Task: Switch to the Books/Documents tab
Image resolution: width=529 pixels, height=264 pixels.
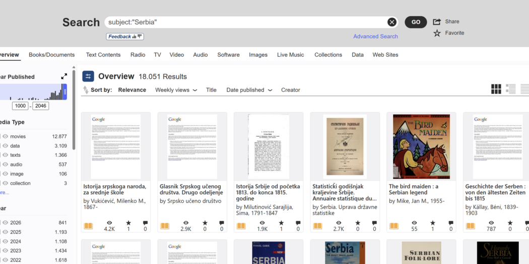Action: pos(51,55)
